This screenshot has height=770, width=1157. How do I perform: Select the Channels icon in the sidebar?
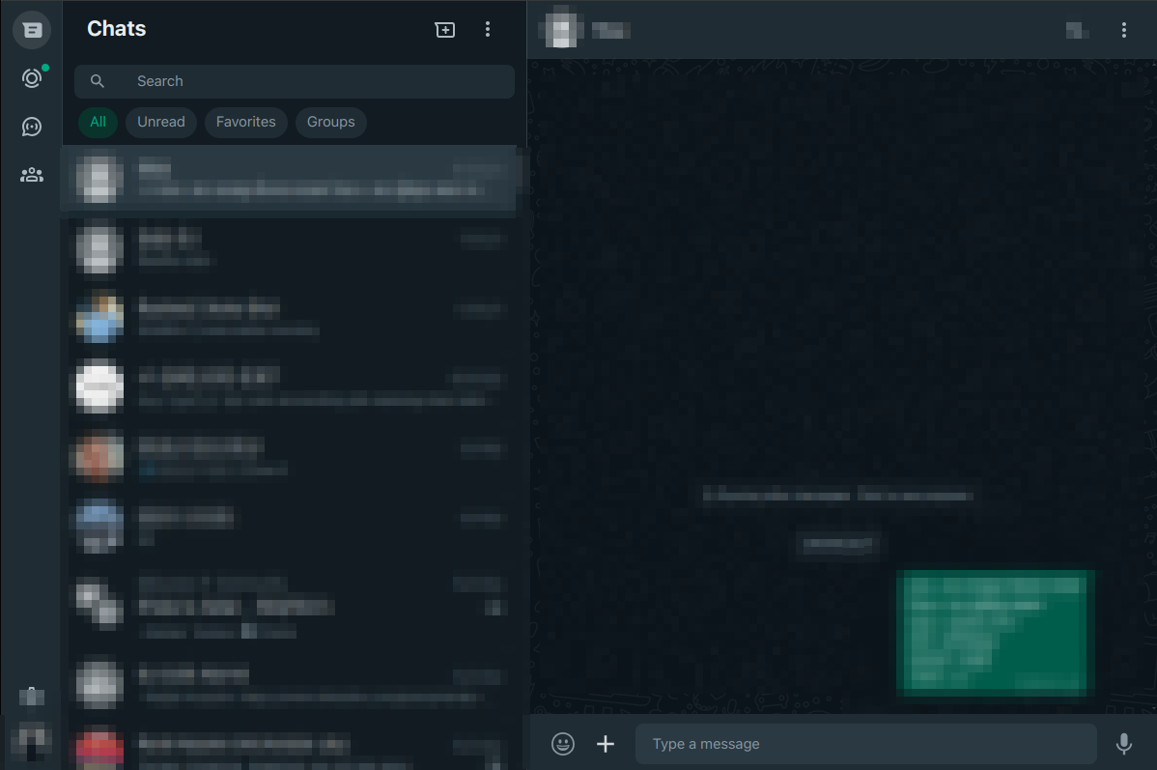[x=32, y=126]
